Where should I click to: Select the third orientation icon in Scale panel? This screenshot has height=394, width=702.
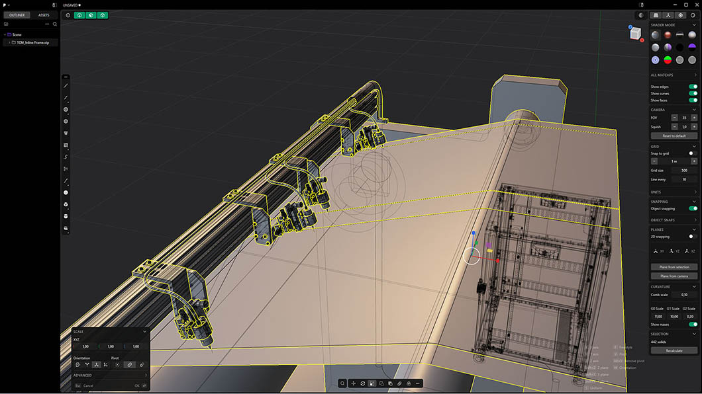96,365
